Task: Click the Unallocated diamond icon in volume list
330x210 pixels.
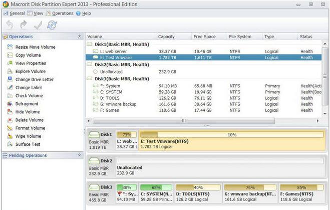Action: coord(95,72)
